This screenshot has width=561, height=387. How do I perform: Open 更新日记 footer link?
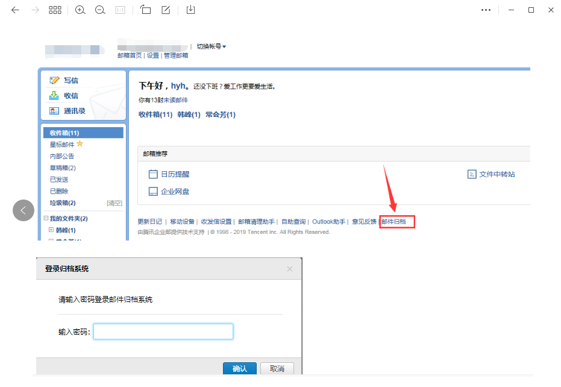(x=150, y=222)
